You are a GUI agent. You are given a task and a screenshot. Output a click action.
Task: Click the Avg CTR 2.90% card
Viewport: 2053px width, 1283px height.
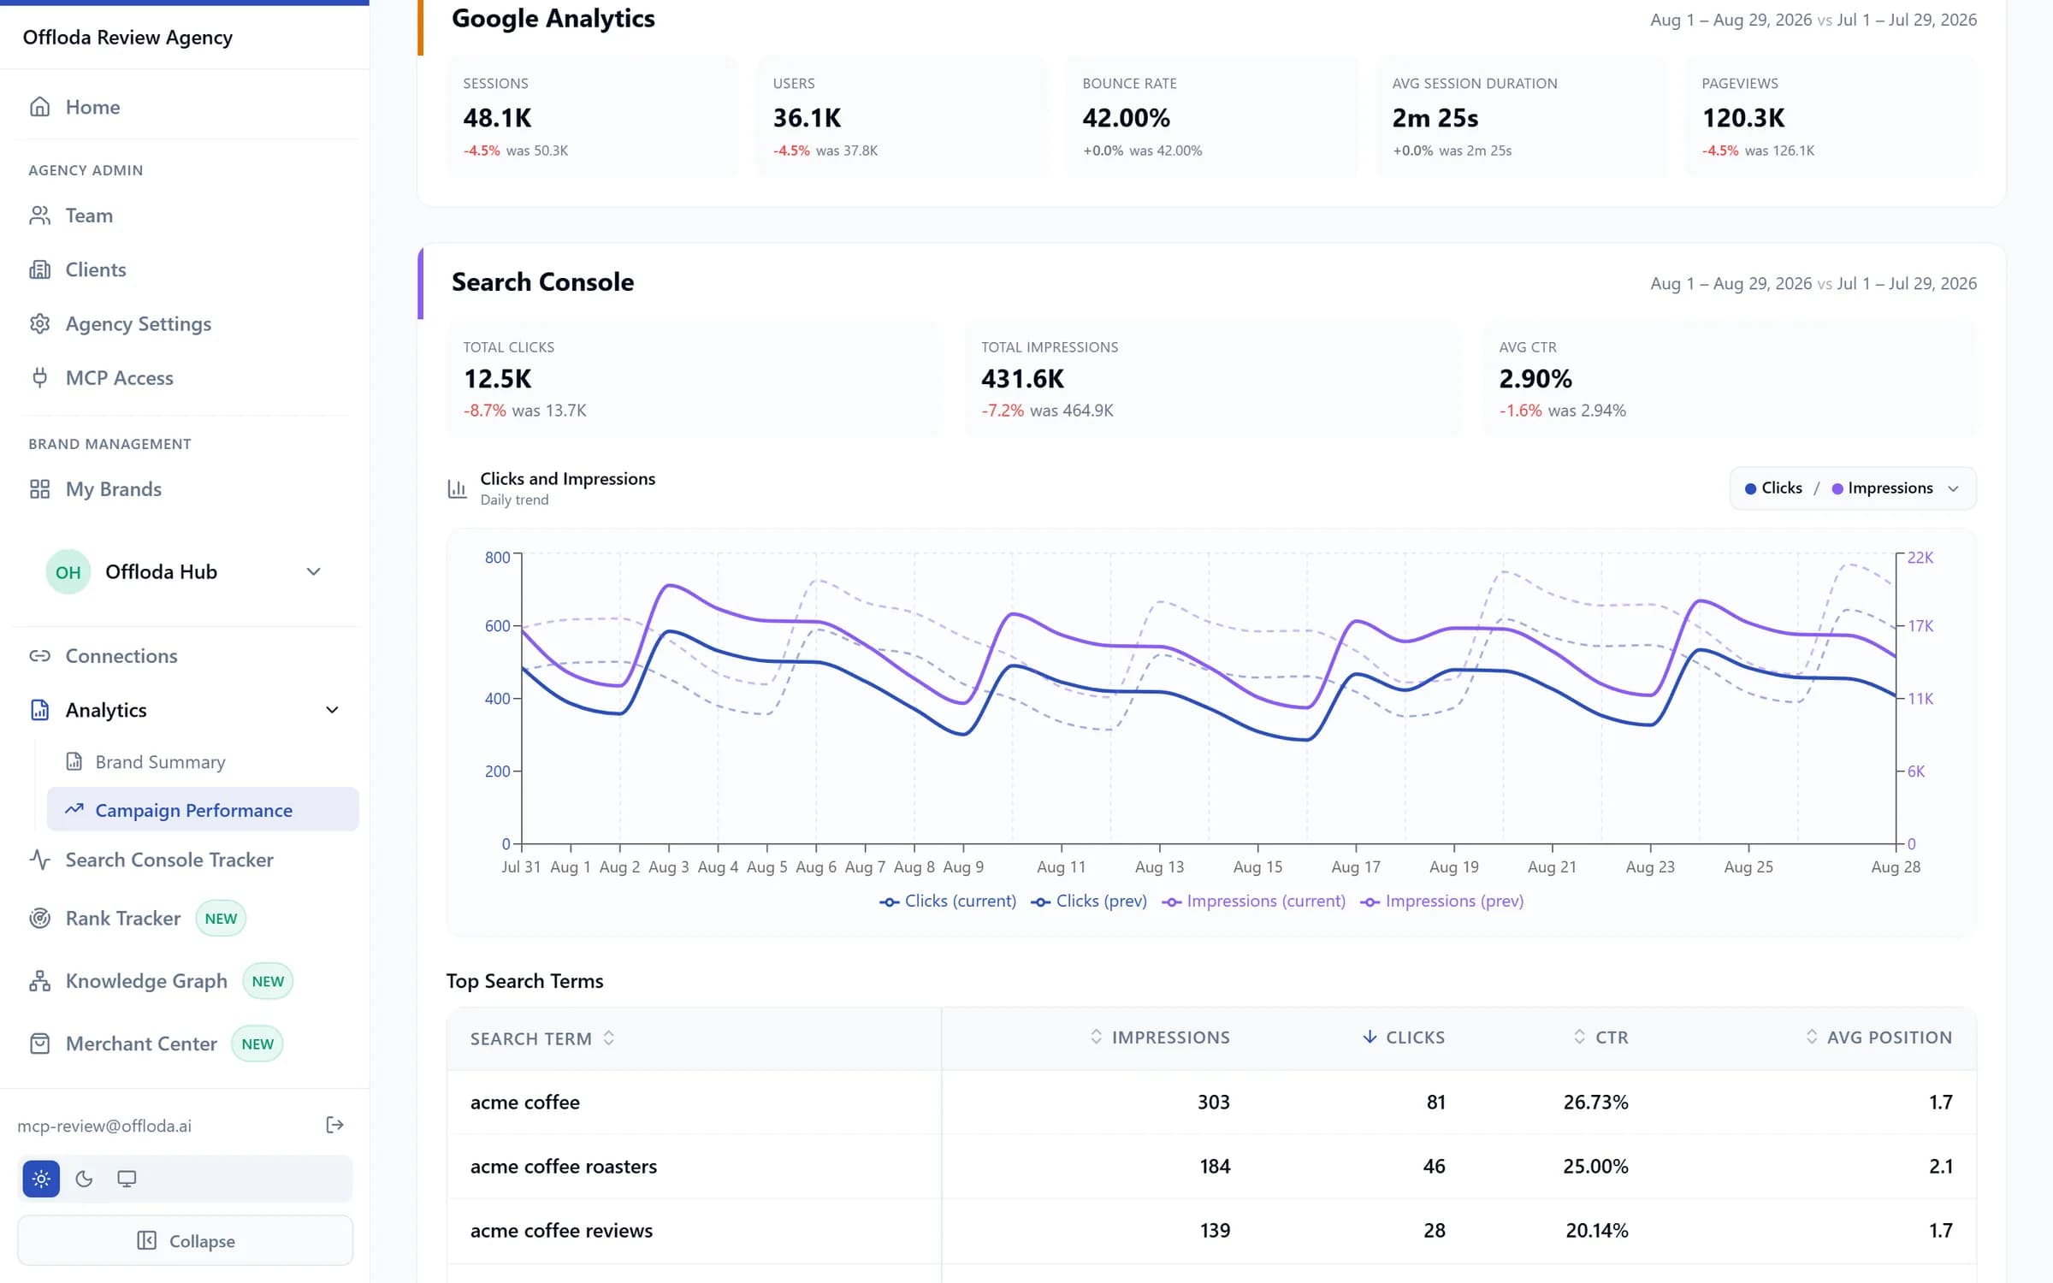(x=1730, y=379)
